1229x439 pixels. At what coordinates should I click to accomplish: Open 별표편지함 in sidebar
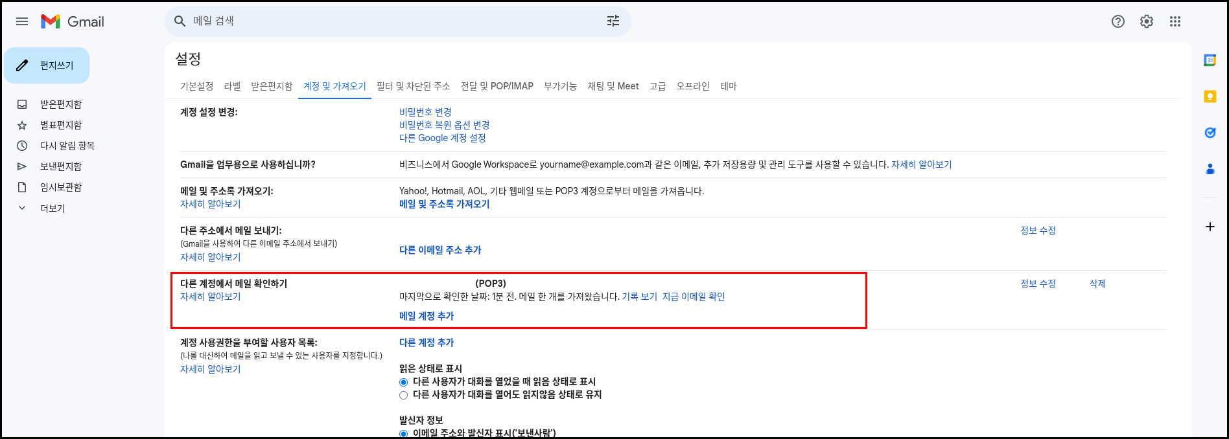(61, 125)
